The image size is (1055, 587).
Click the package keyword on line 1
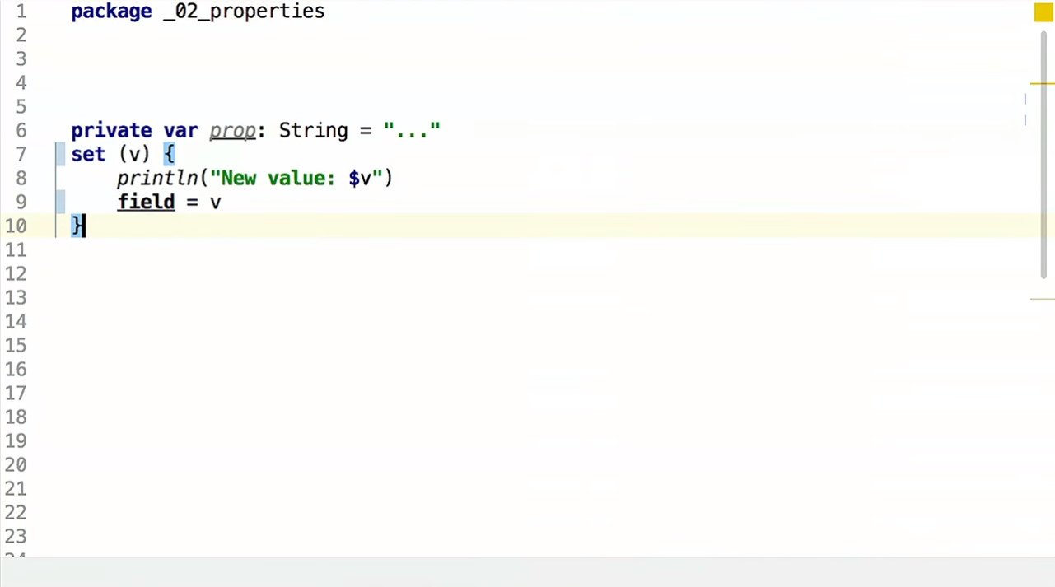(111, 12)
